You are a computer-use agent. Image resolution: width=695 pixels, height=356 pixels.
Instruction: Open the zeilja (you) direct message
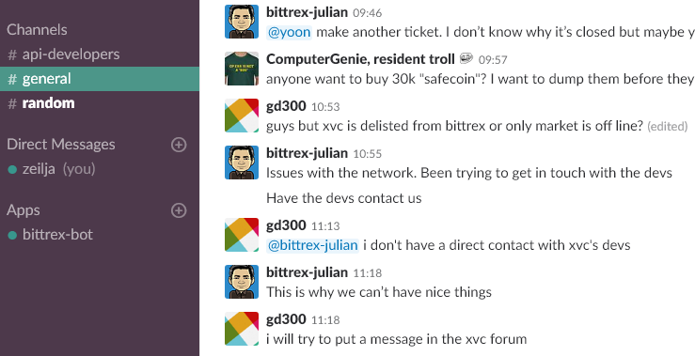click(x=100, y=169)
